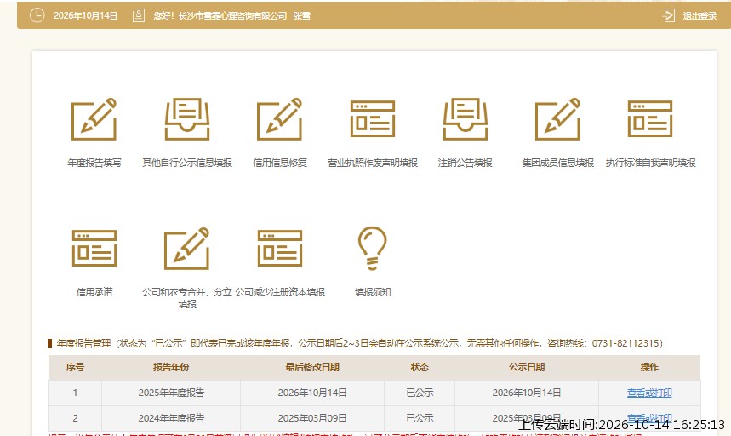Click the 已公示 status of 2025 report
The width and height of the screenshot is (731, 436).
[x=420, y=393]
